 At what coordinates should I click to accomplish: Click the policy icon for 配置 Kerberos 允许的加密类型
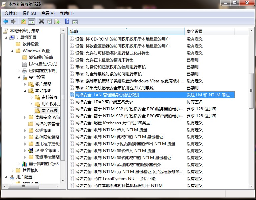[x=72, y=123]
